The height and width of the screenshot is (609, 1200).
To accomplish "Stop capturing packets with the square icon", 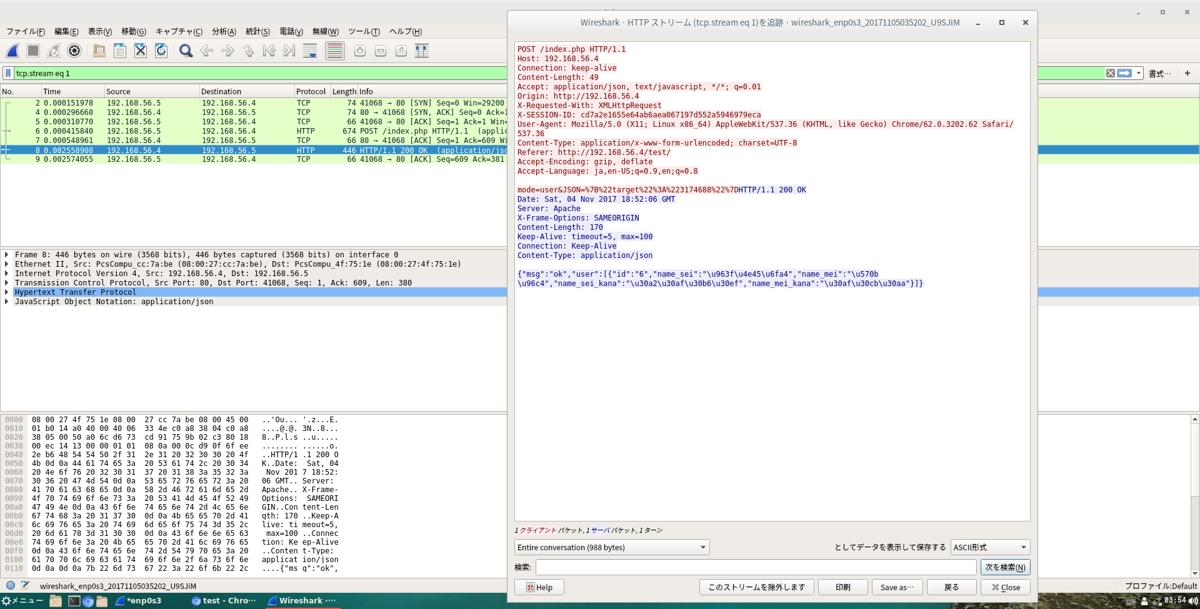I will tap(33, 51).
